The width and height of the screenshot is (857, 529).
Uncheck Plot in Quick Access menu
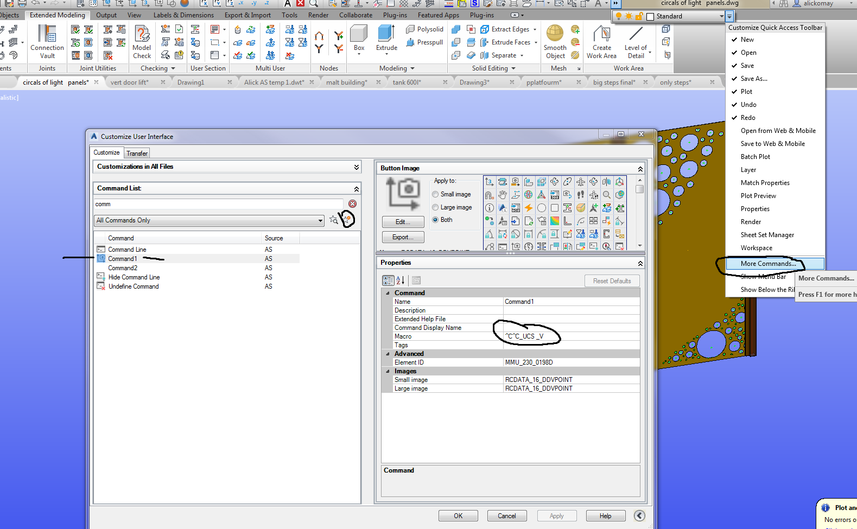tap(775, 92)
